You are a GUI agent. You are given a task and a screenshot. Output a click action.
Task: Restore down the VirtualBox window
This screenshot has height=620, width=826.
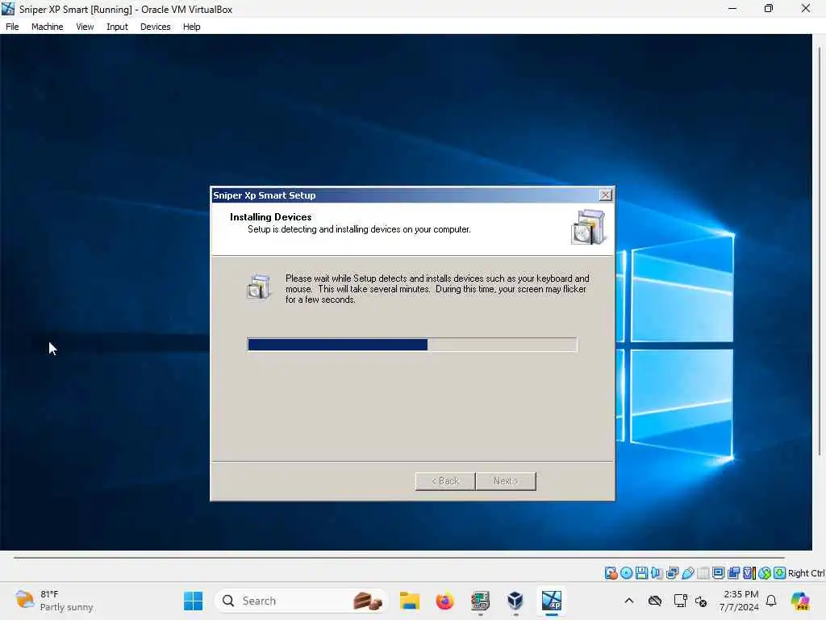coord(769,8)
